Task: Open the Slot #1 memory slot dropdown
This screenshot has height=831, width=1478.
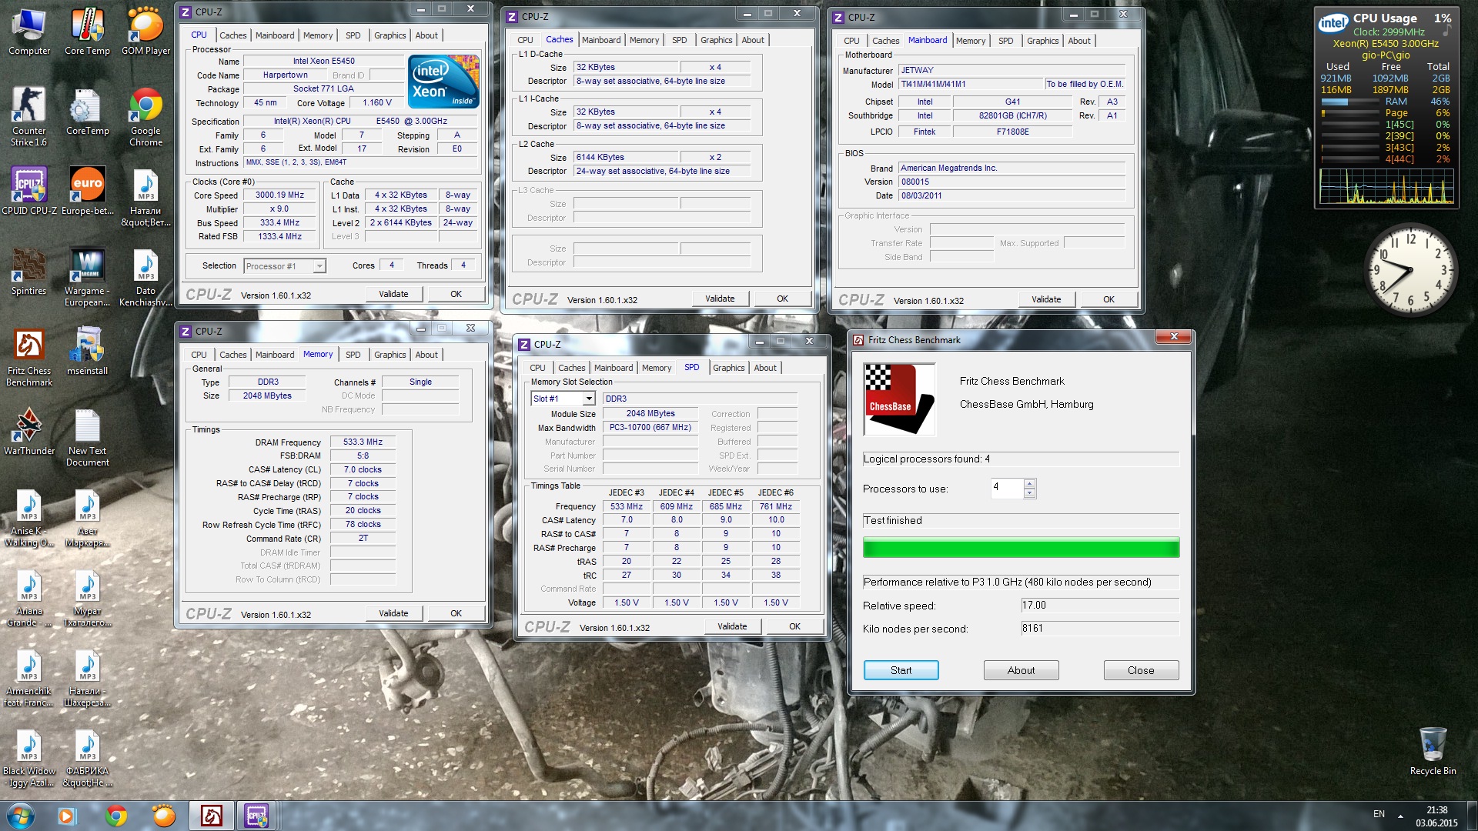Action: [589, 399]
